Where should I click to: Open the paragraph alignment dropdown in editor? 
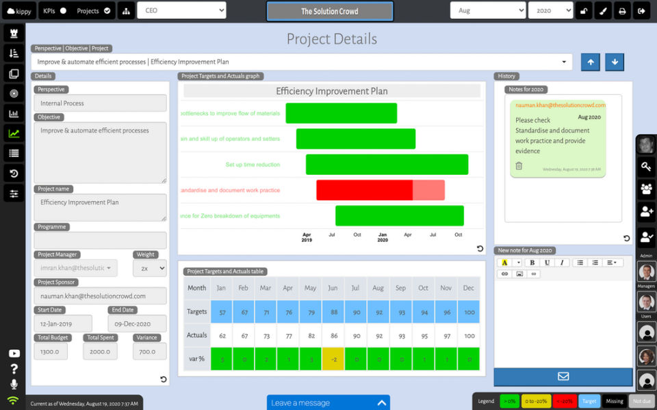pyautogui.click(x=612, y=262)
